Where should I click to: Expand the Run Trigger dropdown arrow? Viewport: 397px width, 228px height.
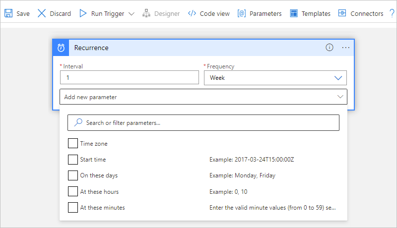[x=131, y=13]
